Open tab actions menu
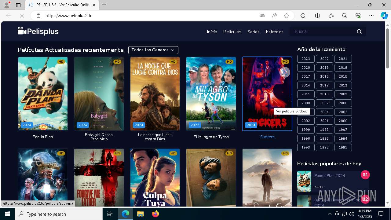This screenshot has height=220, width=391. pyautogui.click(x=18, y=5)
